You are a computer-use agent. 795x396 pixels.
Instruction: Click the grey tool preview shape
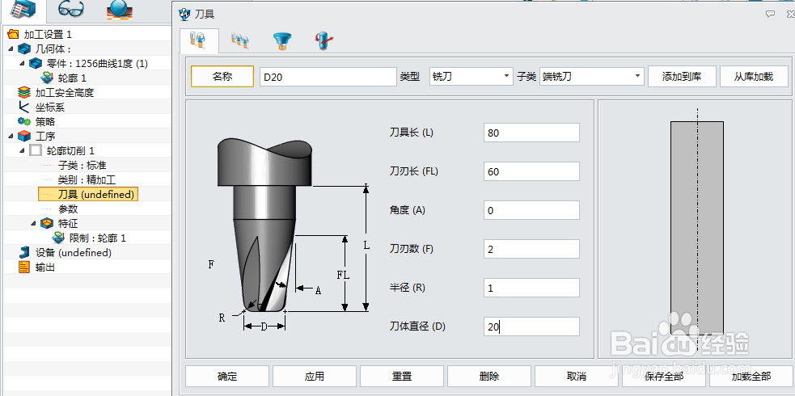coord(697,228)
